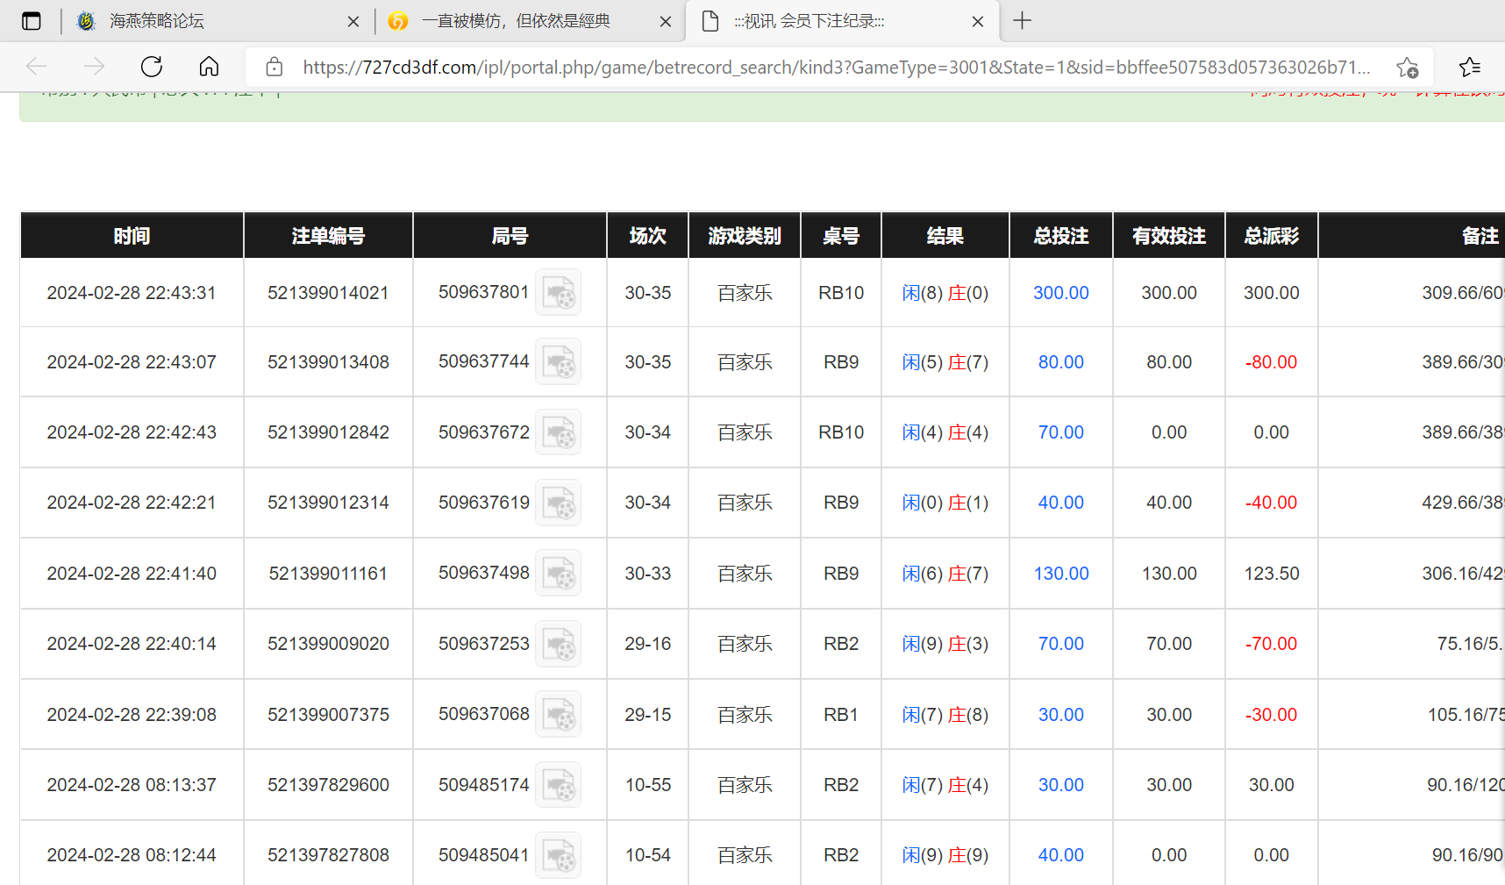Viewport: 1505px width, 885px height.
Task: Open the 70.00 bet for order 521399009020
Action: [x=1061, y=644]
